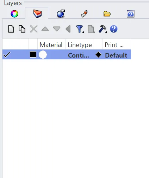
Task: Open the Properties color wheel tab
Action: pos(14,14)
